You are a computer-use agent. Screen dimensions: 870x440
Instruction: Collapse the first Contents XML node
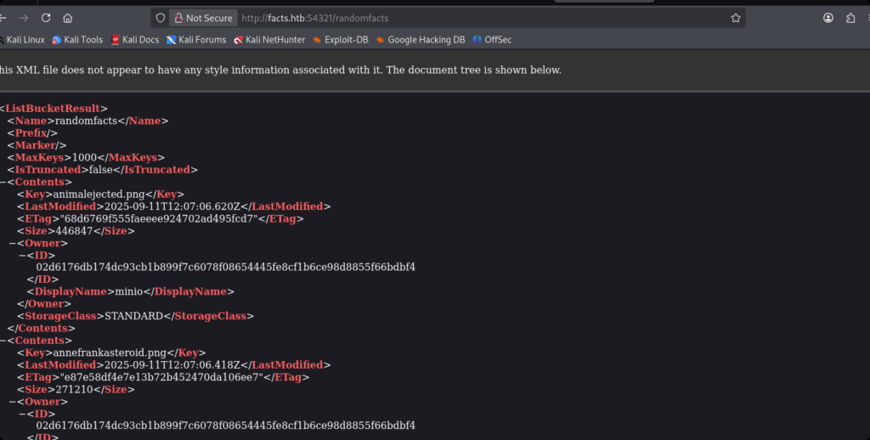pos(3,182)
